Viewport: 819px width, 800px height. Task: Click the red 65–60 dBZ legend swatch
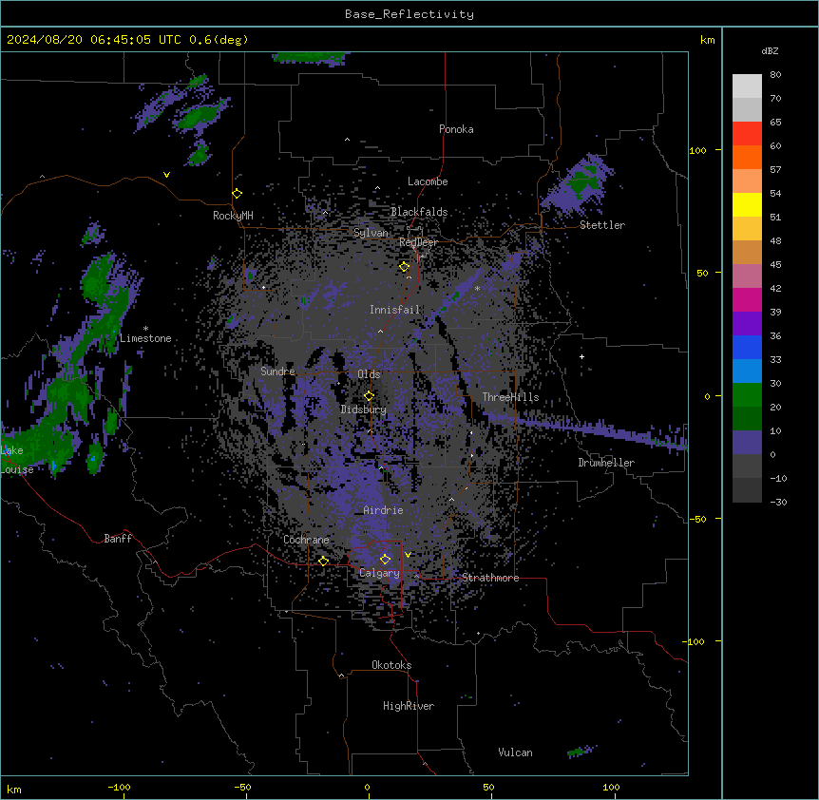click(747, 134)
